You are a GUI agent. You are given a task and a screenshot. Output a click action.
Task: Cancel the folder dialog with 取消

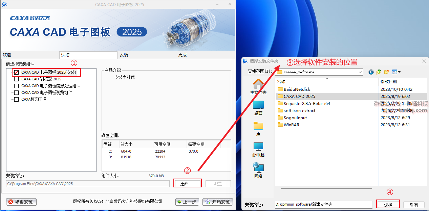coord(413,205)
